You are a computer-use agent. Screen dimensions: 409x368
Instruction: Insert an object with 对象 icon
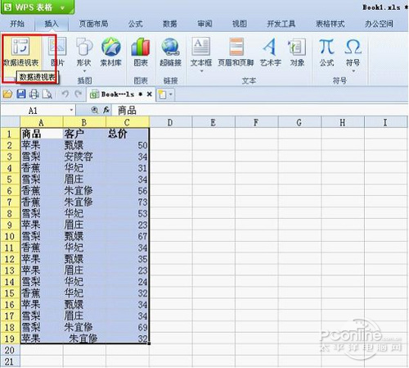297,52
